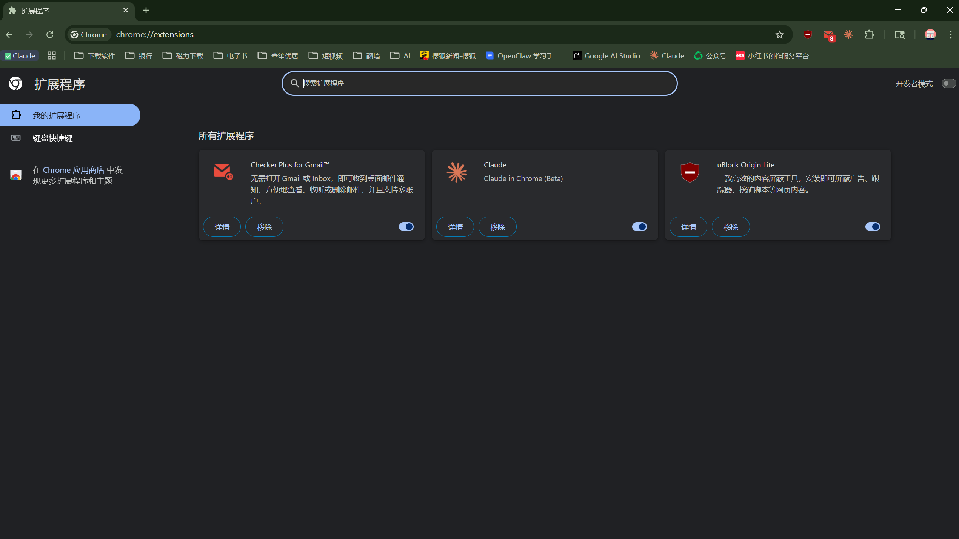The height and width of the screenshot is (539, 959).
Task: Toggle 开发者模式 switch
Action: pyautogui.click(x=948, y=83)
